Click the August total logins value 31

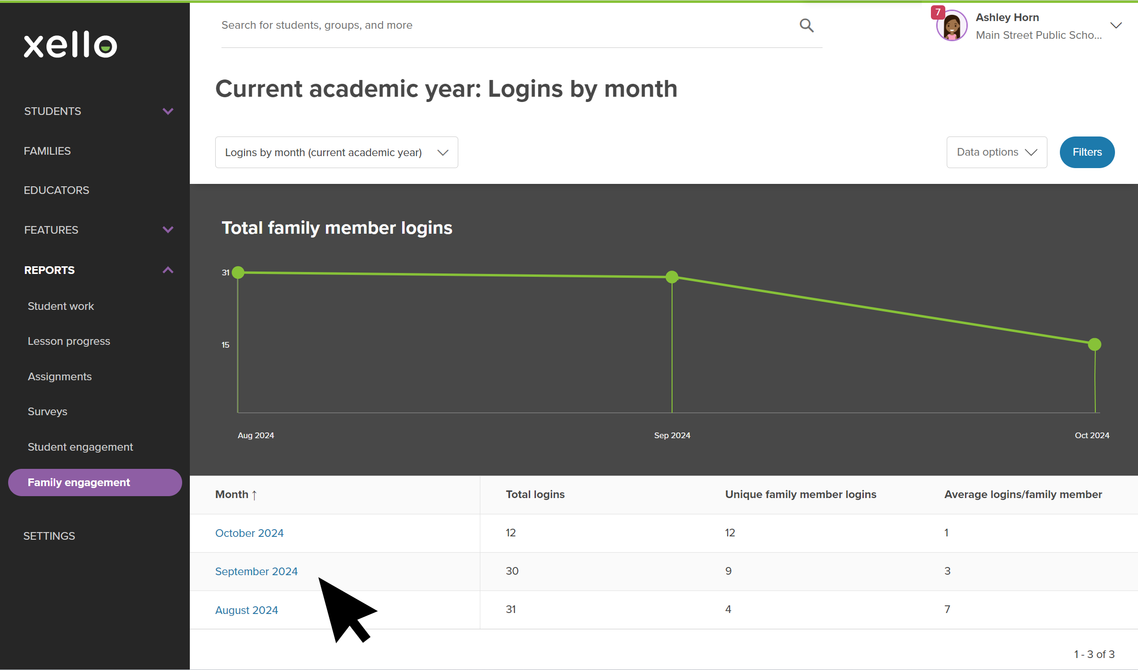pyautogui.click(x=511, y=609)
